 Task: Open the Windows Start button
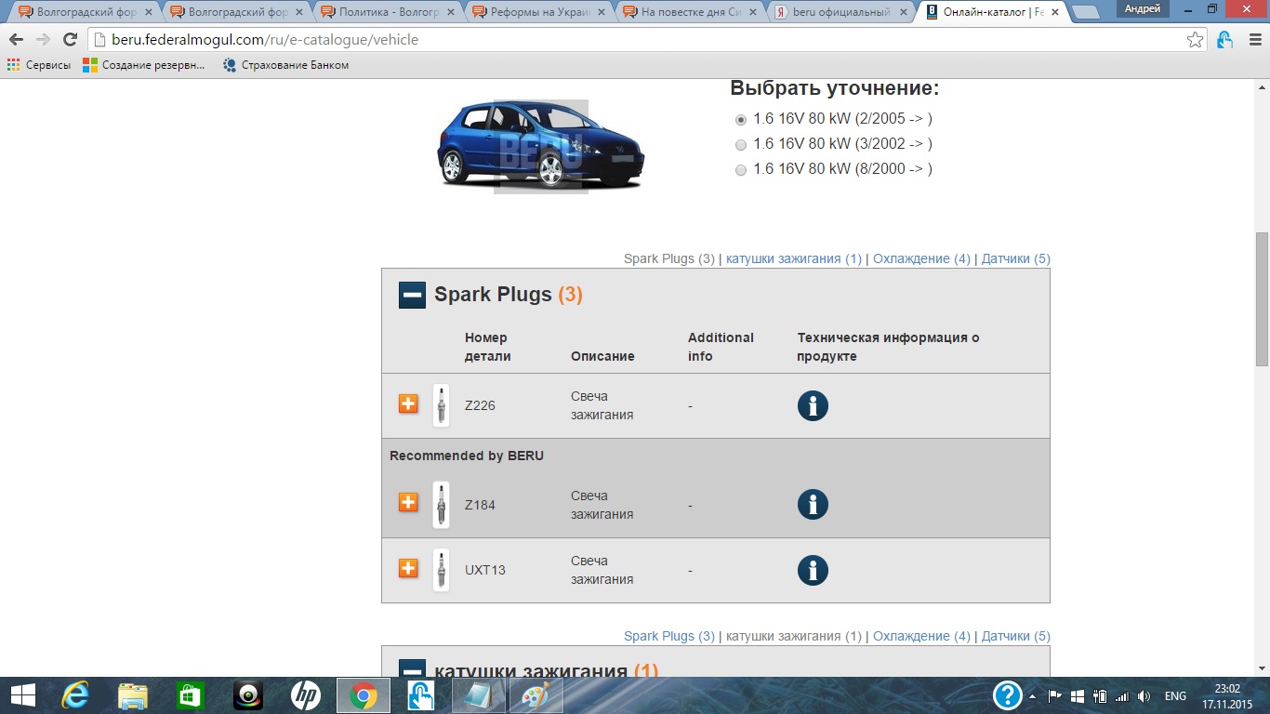point(22,695)
